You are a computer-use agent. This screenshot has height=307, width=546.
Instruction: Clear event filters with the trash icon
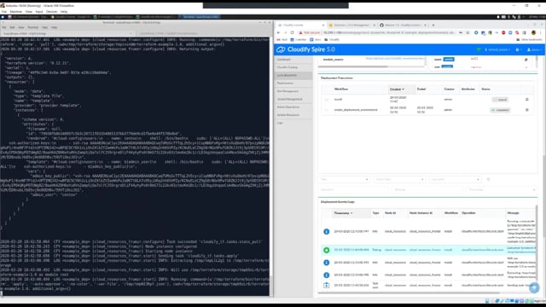[488, 179]
